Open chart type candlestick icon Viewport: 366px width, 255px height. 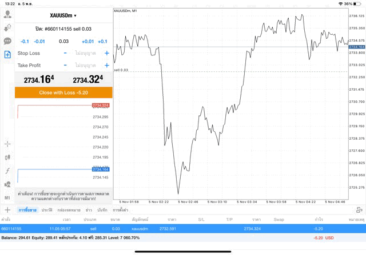(7, 157)
